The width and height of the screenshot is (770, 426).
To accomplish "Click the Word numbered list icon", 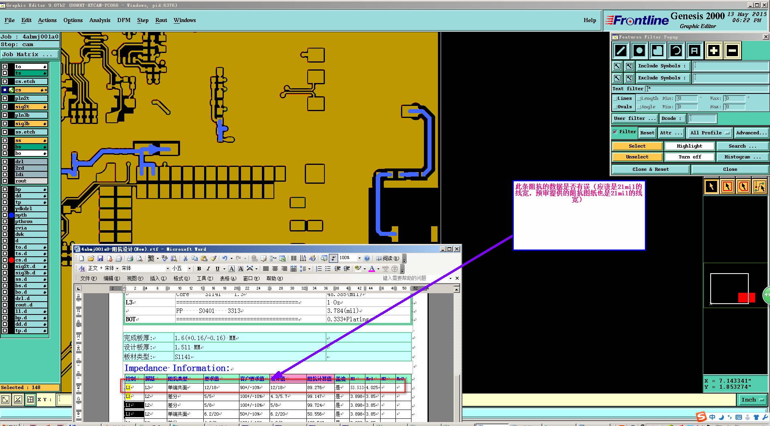I will pyautogui.click(x=319, y=269).
